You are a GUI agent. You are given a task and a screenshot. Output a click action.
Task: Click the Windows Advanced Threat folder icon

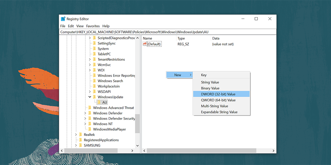click(90, 108)
